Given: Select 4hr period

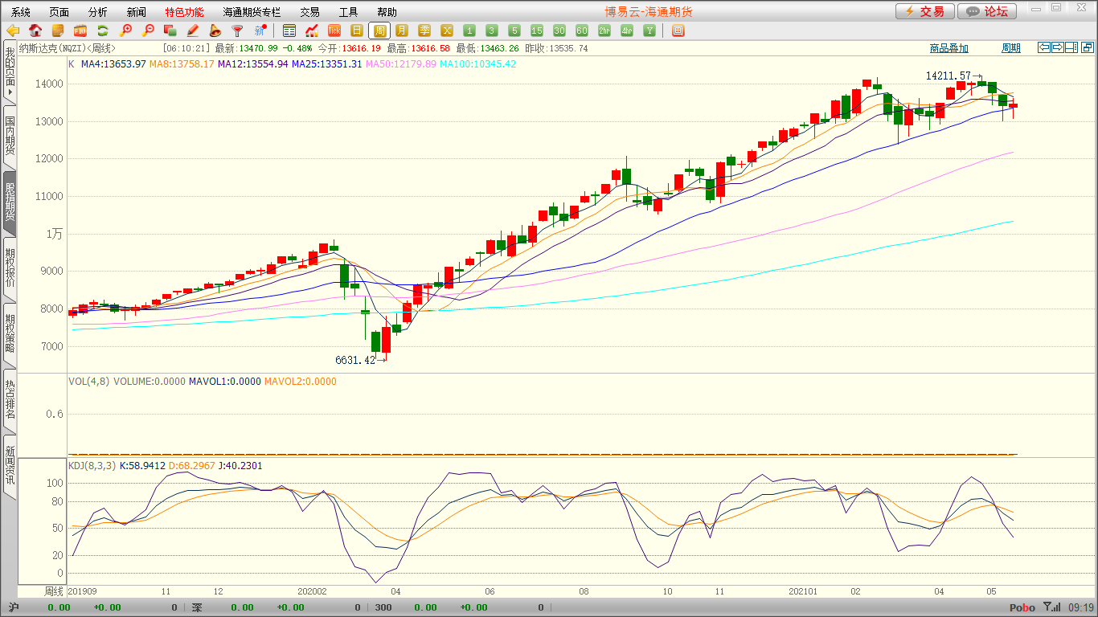Looking at the screenshot, I should click(627, 31).
